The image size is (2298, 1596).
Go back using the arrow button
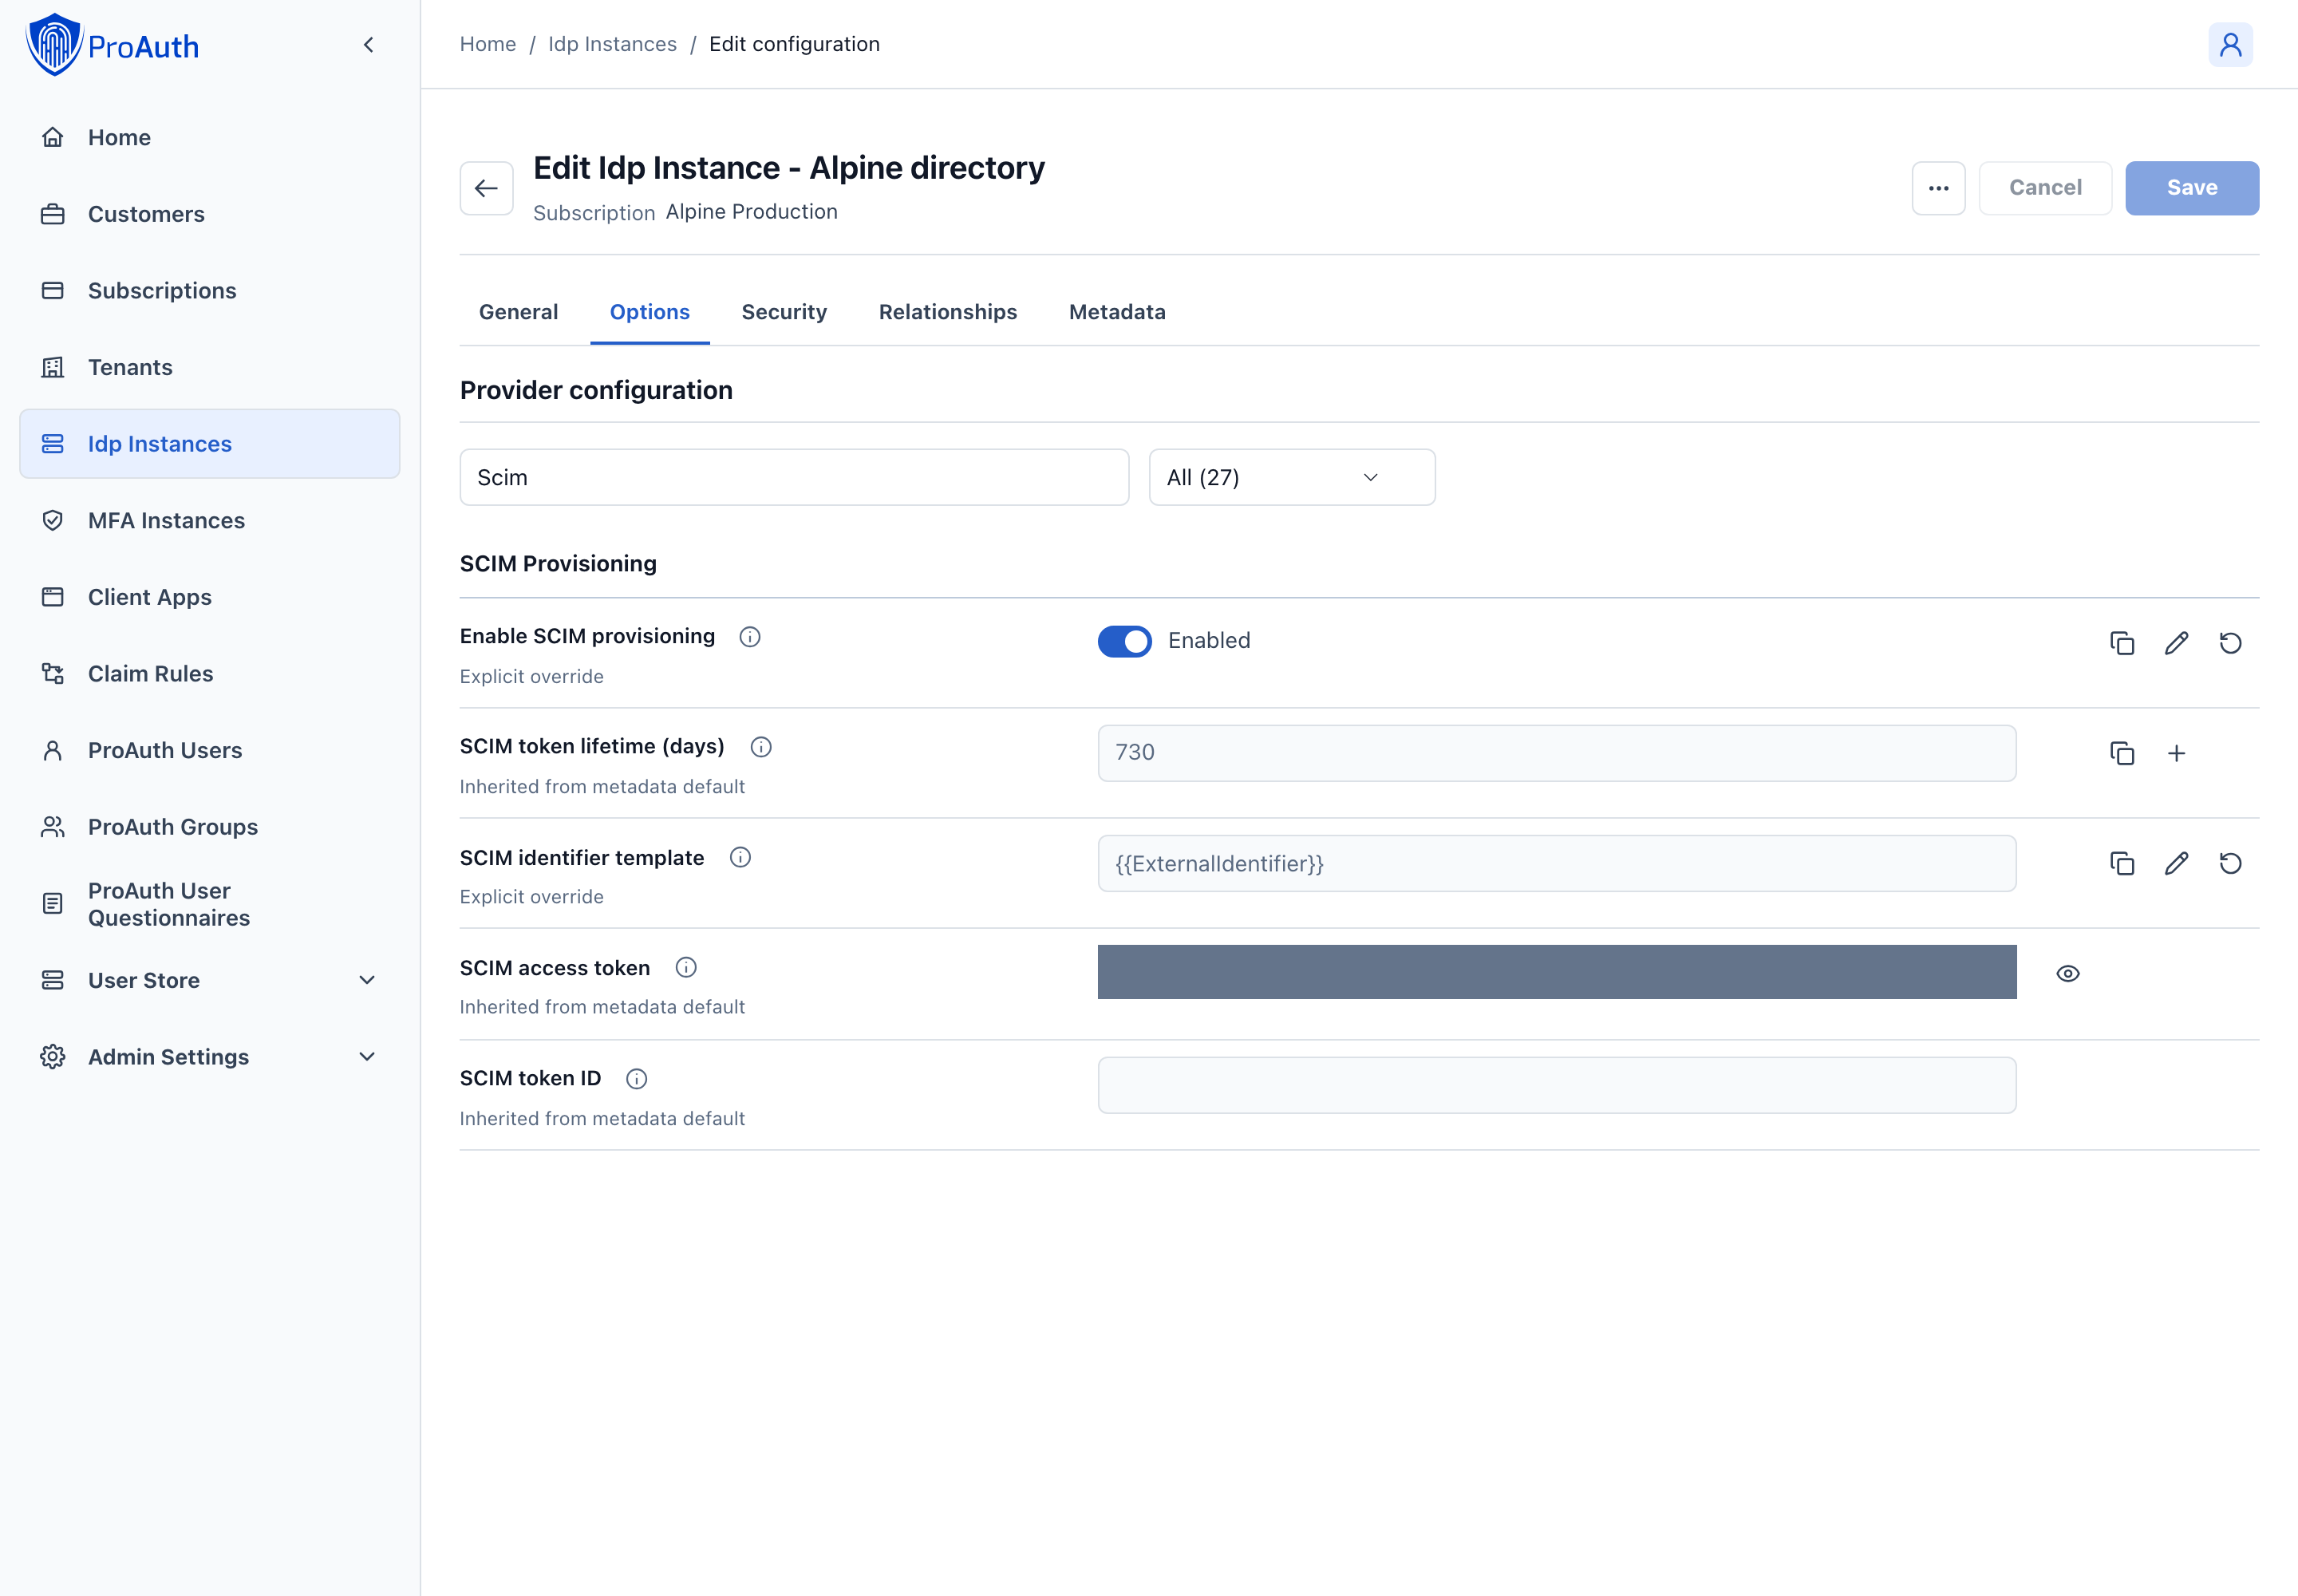pyautogui.click(x=486, y=188)
